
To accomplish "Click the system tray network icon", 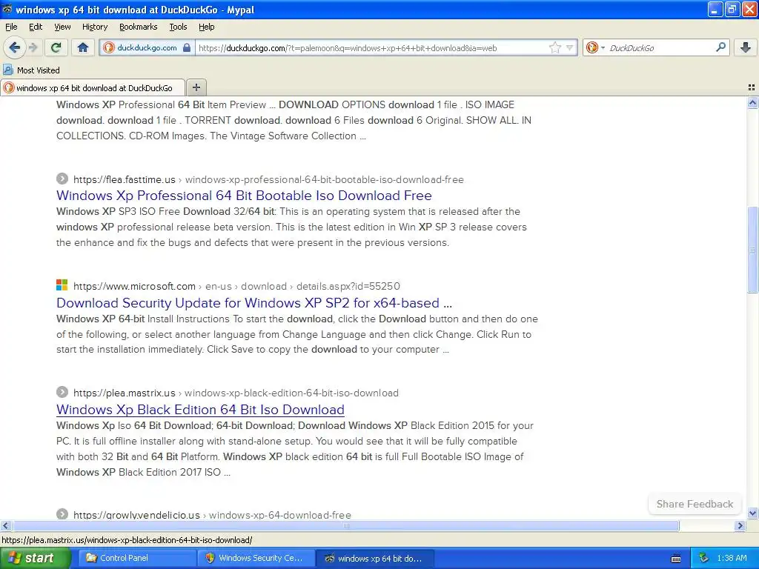I will click(704, 559).
